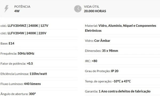Click the lightning bolt power icon
This screenshot has width=160, height=96.
6,9
